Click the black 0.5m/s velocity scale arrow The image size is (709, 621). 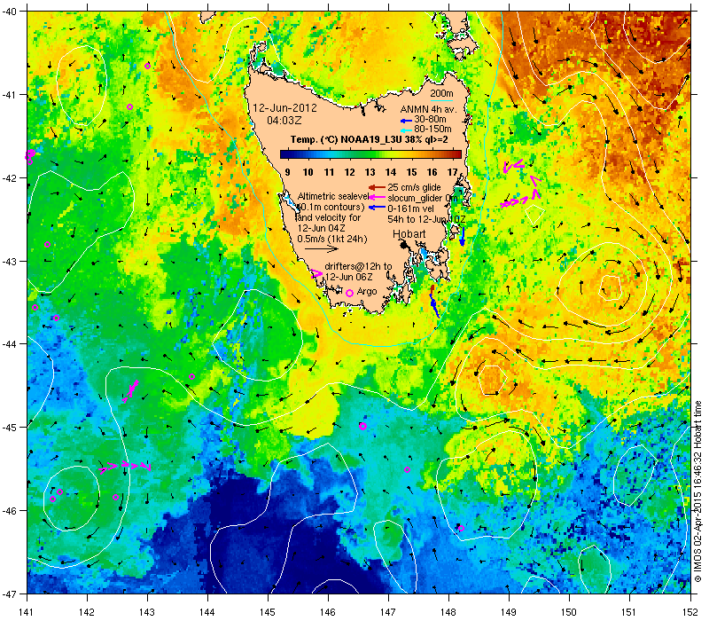tap(322, 249)
